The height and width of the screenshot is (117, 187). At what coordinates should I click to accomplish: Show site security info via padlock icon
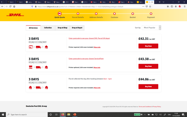point(36,6)
